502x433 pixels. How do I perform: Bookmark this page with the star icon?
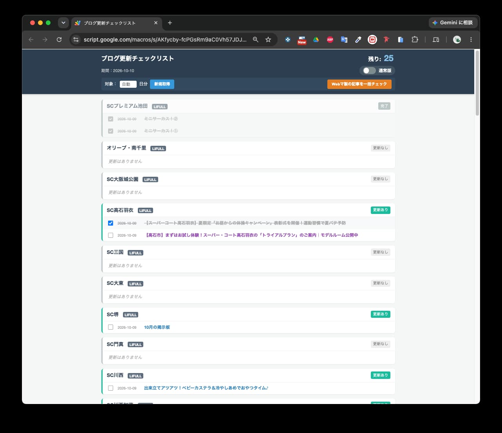[x=268, y=40]
